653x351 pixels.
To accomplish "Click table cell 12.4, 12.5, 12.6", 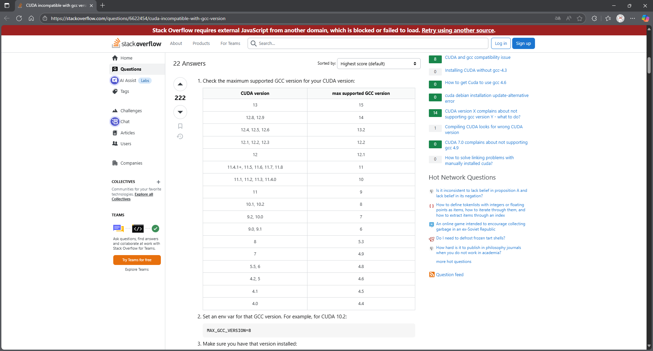I will 255,130.
